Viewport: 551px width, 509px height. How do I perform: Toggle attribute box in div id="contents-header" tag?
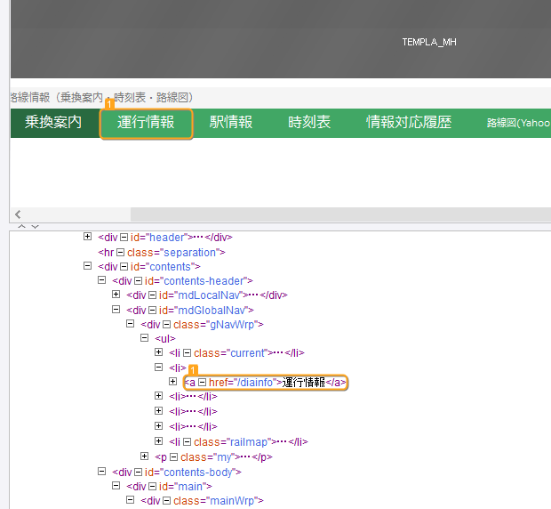[138, 281]
